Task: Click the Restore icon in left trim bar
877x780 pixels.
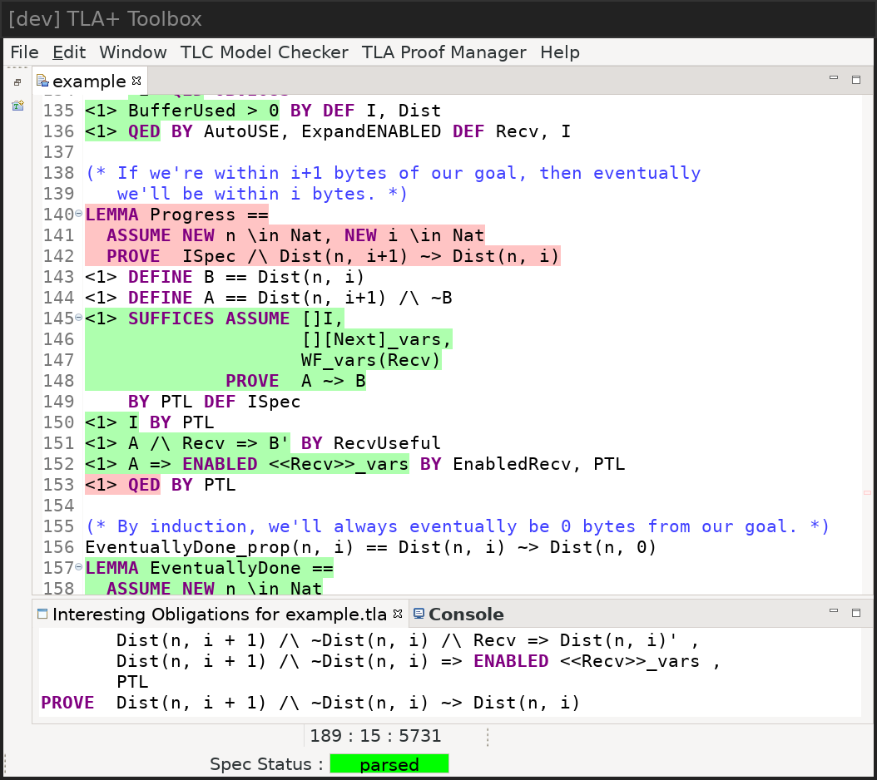Action: (17, 82)
